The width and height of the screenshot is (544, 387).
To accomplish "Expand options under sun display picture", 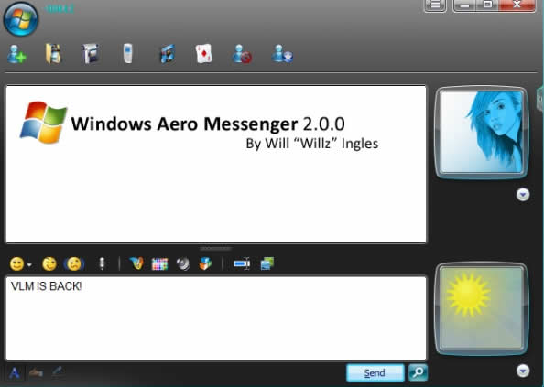I will (x=523, y=371).
